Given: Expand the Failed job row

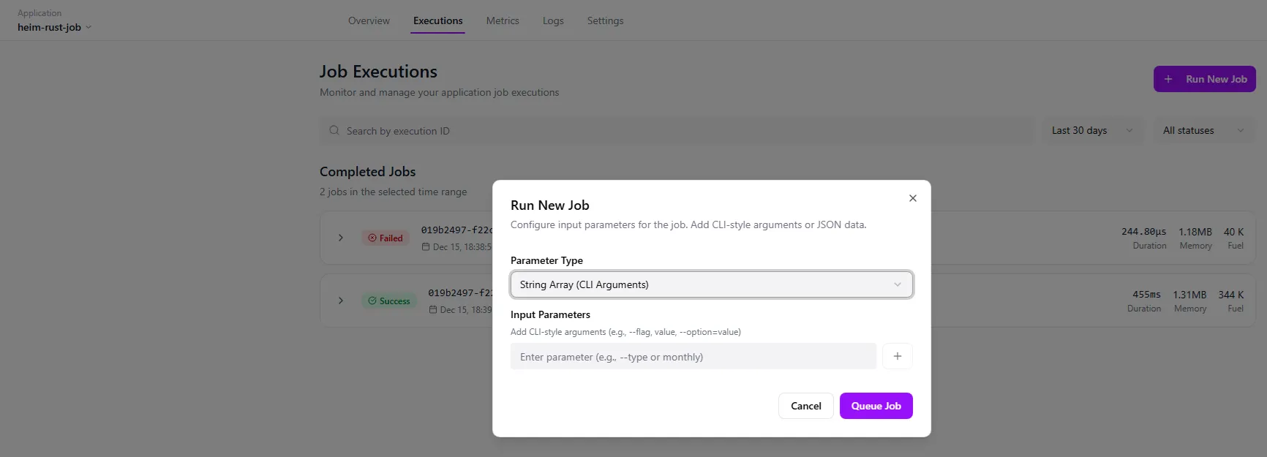Looking at the screenshot, I should click(341, 238).
